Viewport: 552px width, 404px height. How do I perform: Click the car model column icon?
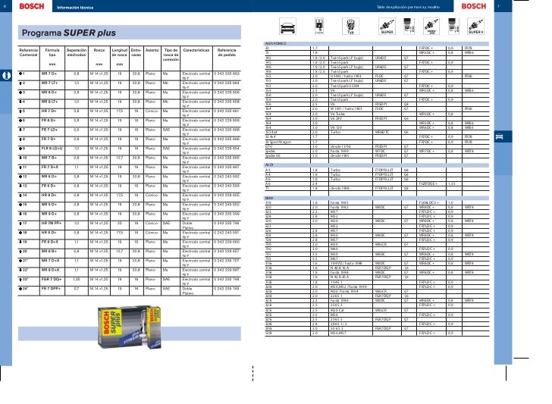pyautogui.click(x=287, y=27)
